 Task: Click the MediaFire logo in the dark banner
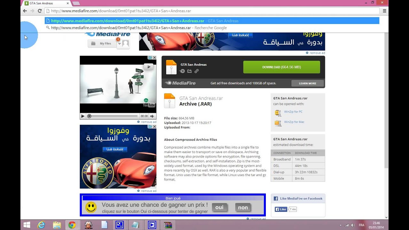(180, 83)
